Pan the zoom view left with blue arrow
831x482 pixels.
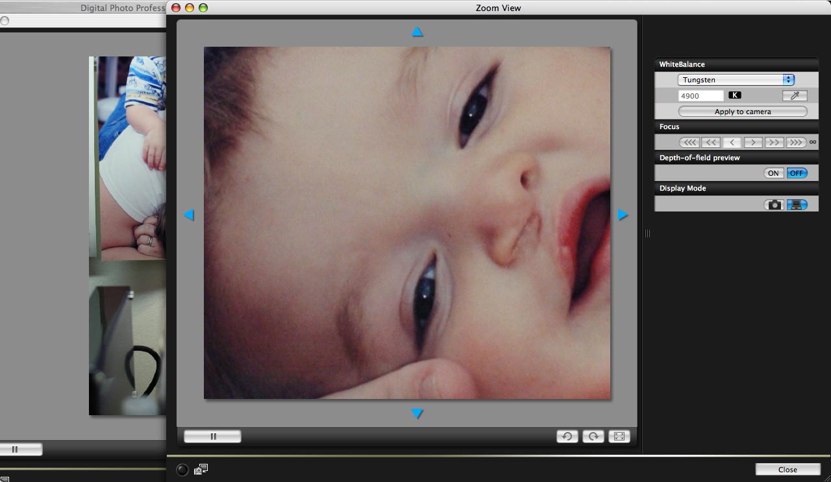tap(189, 215)
